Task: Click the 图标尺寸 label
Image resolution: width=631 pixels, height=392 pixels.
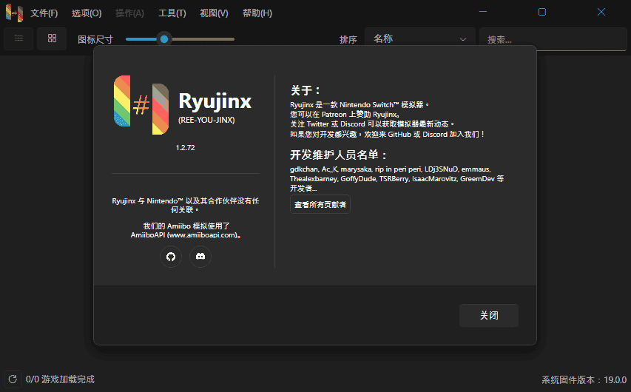Action: 95,39
